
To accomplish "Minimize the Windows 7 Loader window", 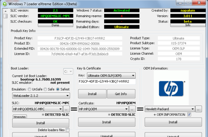I will (x=180, y=3).
